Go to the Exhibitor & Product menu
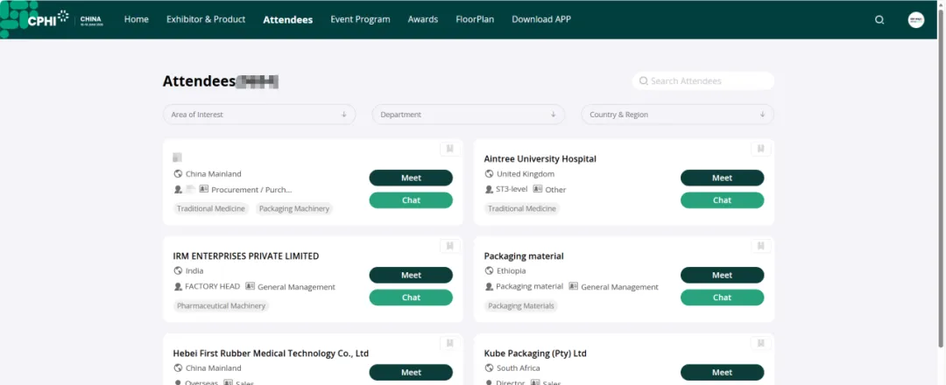The width and height of the screenshot is (946, 385). tap(206, 19)
